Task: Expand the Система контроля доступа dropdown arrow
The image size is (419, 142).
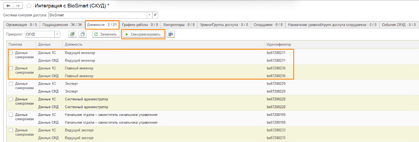Action: click(x=150, y=15)
